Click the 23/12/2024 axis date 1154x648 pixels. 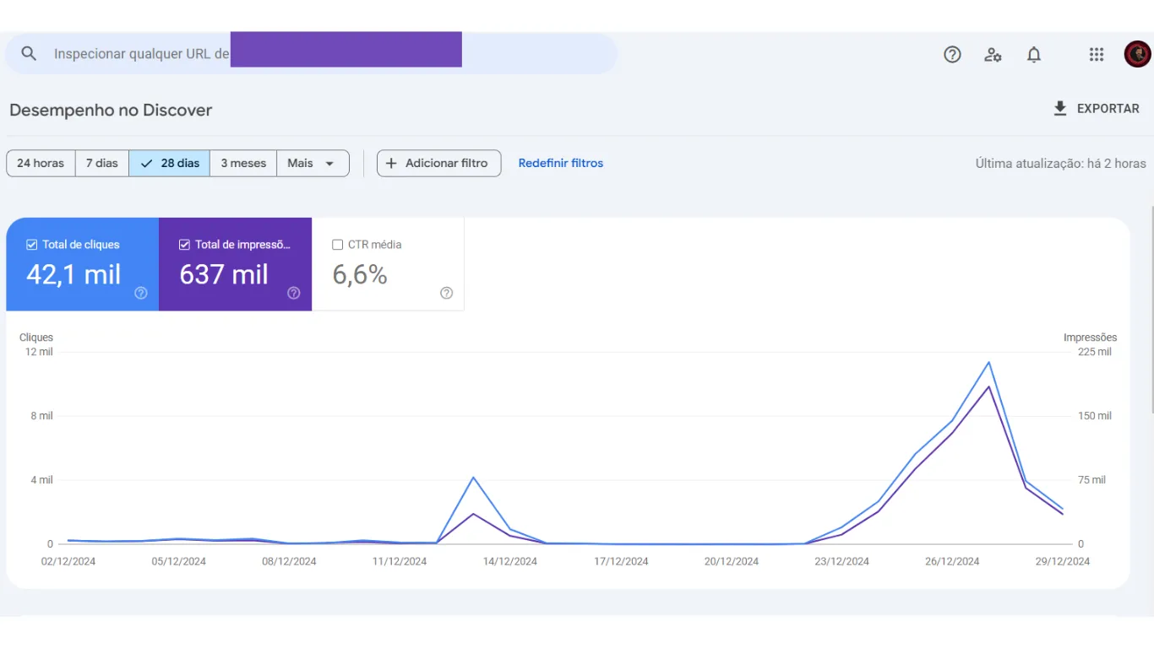pos(841,562)
